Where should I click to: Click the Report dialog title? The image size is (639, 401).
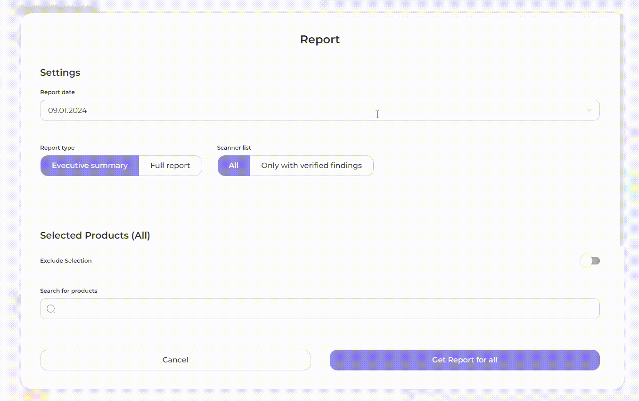coord(319,40)
